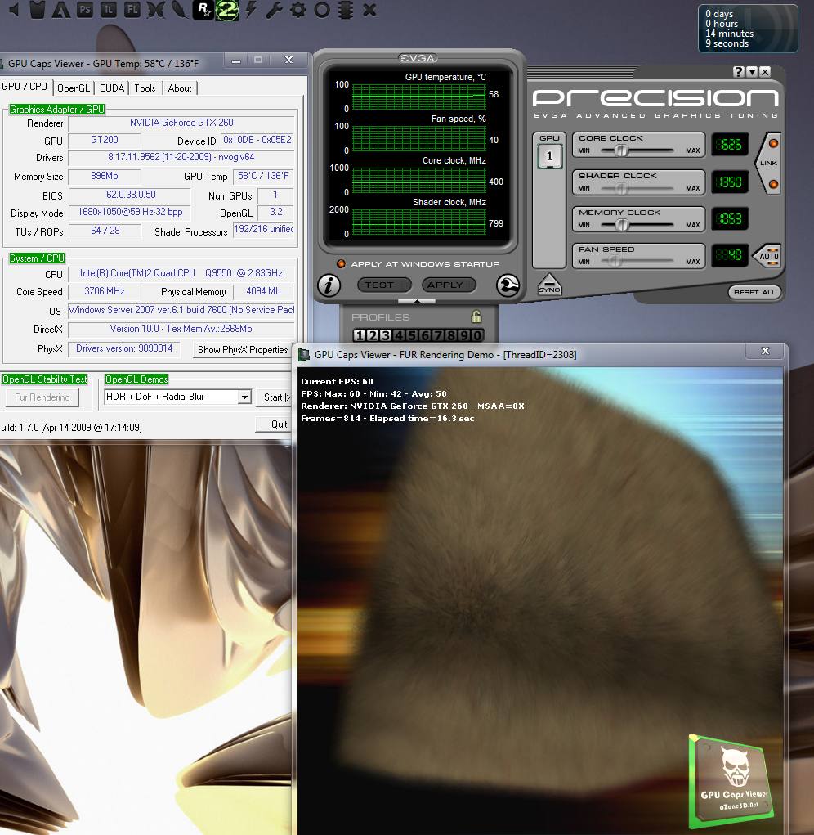Click the APPLY button in Precision
This screenshot has width=814, height=835.
pyautogui.click(x=449, y=285)
